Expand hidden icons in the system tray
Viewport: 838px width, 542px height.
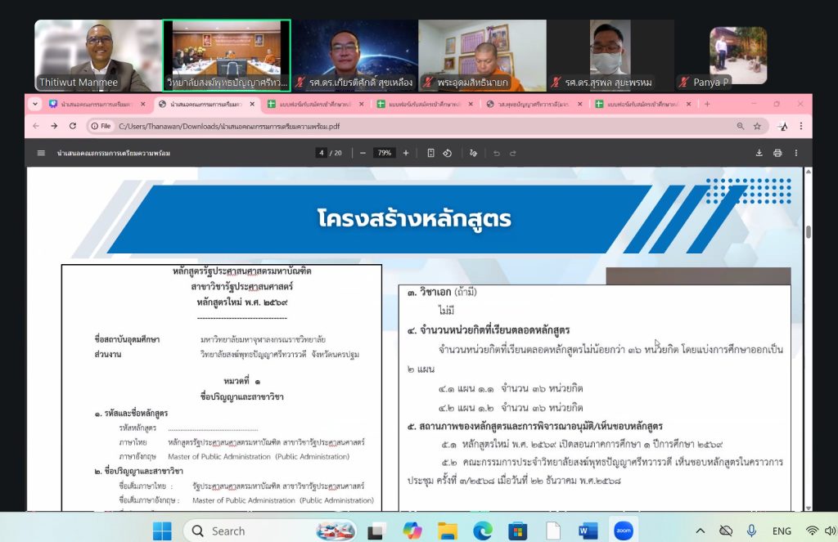click(700, 531)
